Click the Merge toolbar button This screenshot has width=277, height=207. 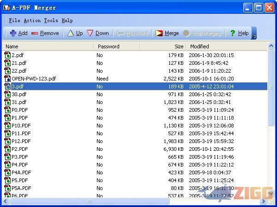167,33
